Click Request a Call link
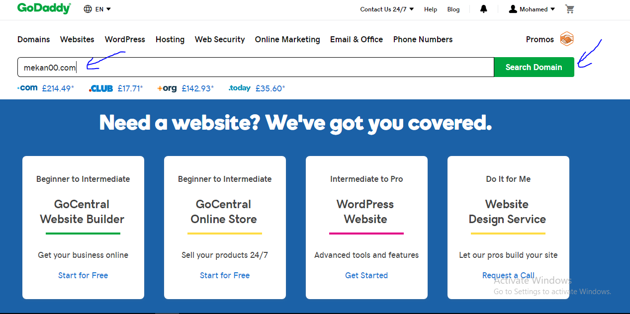630x314 pixels. pos(508,275)
